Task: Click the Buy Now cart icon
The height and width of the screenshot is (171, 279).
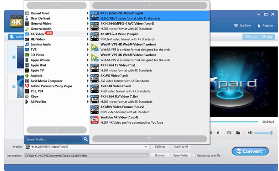Action: click(x=236, y=25)
